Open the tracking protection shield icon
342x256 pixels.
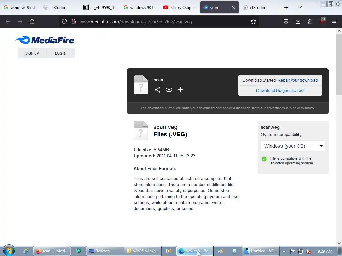pyautogui.click(x=64, y=22)
